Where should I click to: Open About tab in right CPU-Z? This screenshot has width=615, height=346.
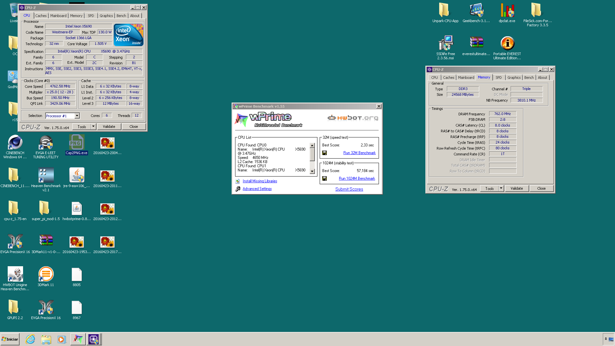point(543,78)
